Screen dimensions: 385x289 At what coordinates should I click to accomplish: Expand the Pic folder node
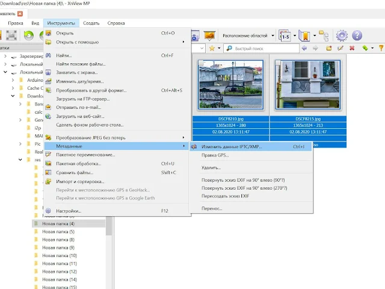click(x=20, y=144)
